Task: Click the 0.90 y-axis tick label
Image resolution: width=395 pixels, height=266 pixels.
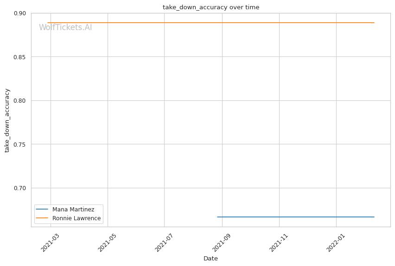Action: (x=20, y=13)
